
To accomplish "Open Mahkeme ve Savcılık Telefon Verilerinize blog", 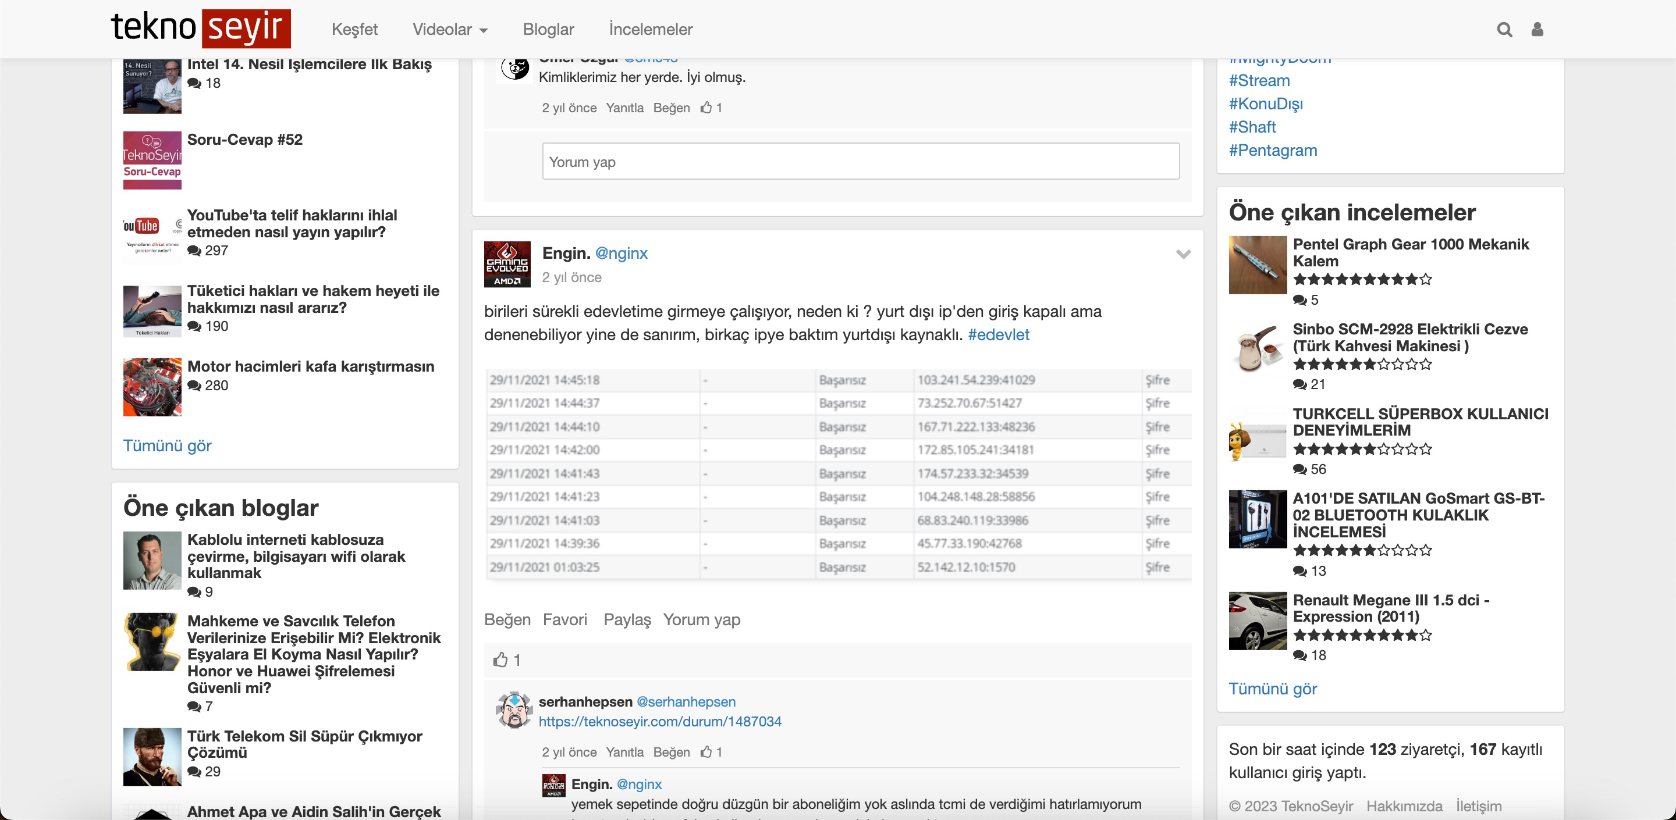I will (x=314, y=654).
